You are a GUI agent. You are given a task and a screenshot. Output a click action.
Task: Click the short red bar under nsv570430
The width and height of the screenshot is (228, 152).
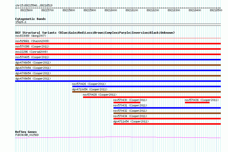[127, 103]
